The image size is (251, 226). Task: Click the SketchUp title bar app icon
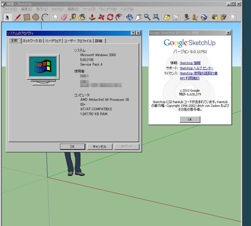coord(3,4)
